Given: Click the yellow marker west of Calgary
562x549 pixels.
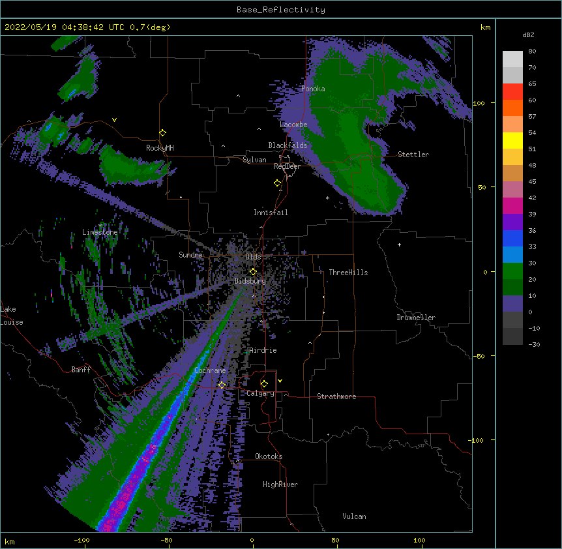Looking at the screenshot, I should [222, 385].
